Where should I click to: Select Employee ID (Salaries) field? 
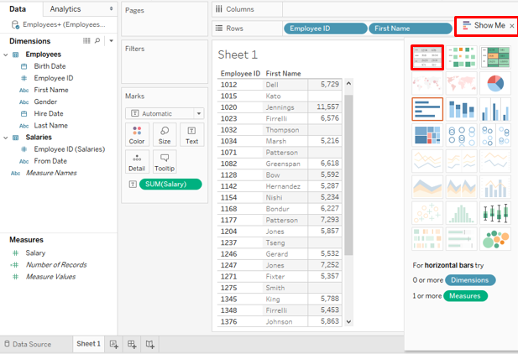tap(69, 149)
